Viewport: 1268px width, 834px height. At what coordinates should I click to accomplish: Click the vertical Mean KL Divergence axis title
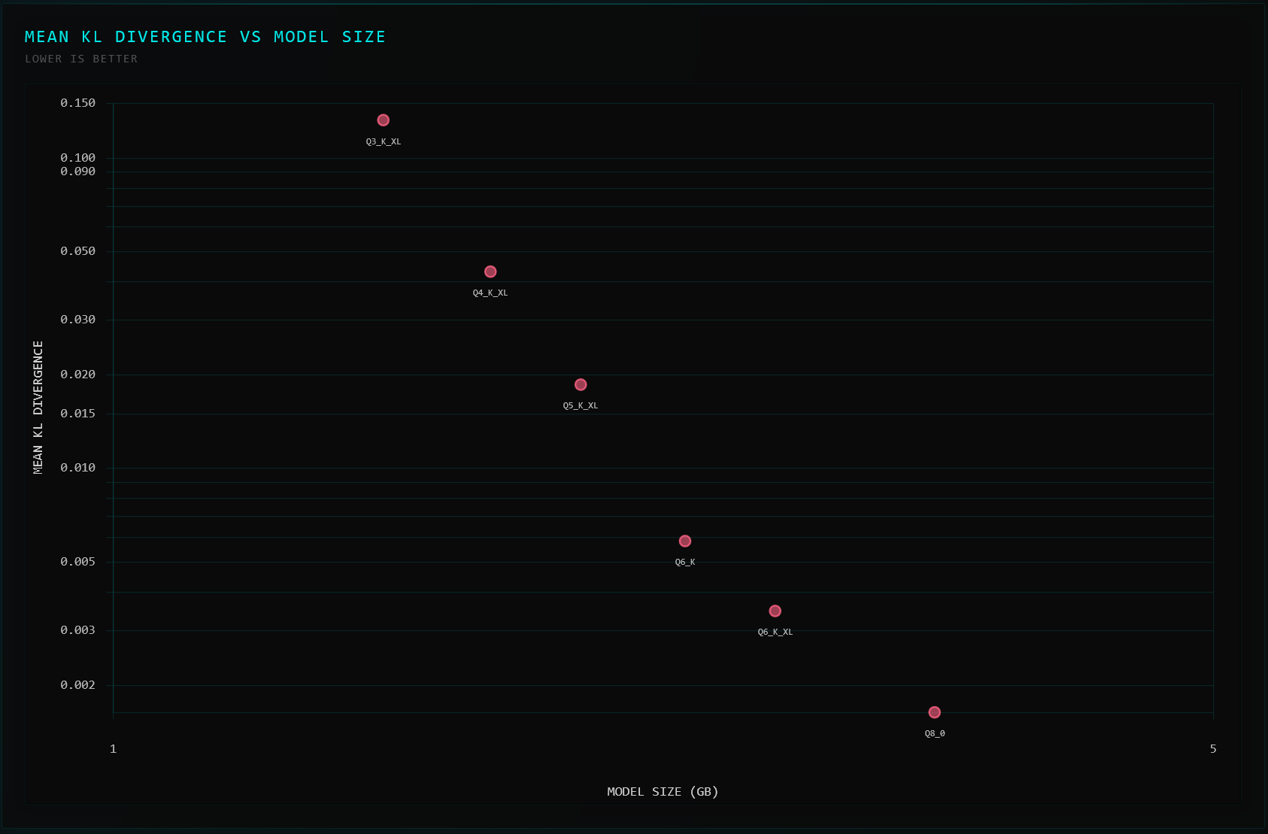[38, 408]
